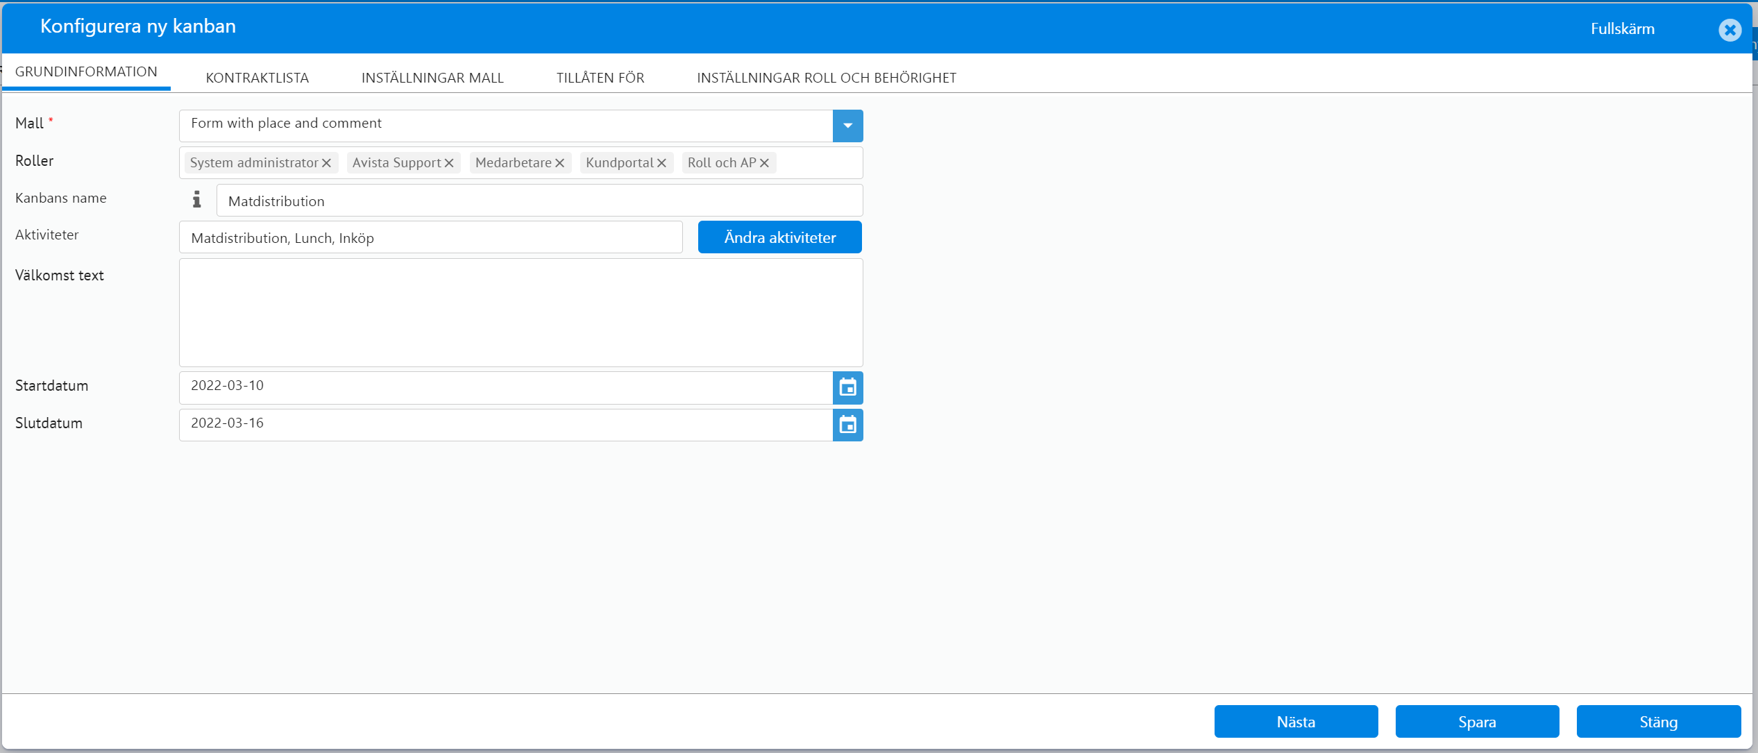Screen dimensions: 1758x753
Task: Click into the Välkomst text area
Action: pyautogui.click(x=521, y=312)
